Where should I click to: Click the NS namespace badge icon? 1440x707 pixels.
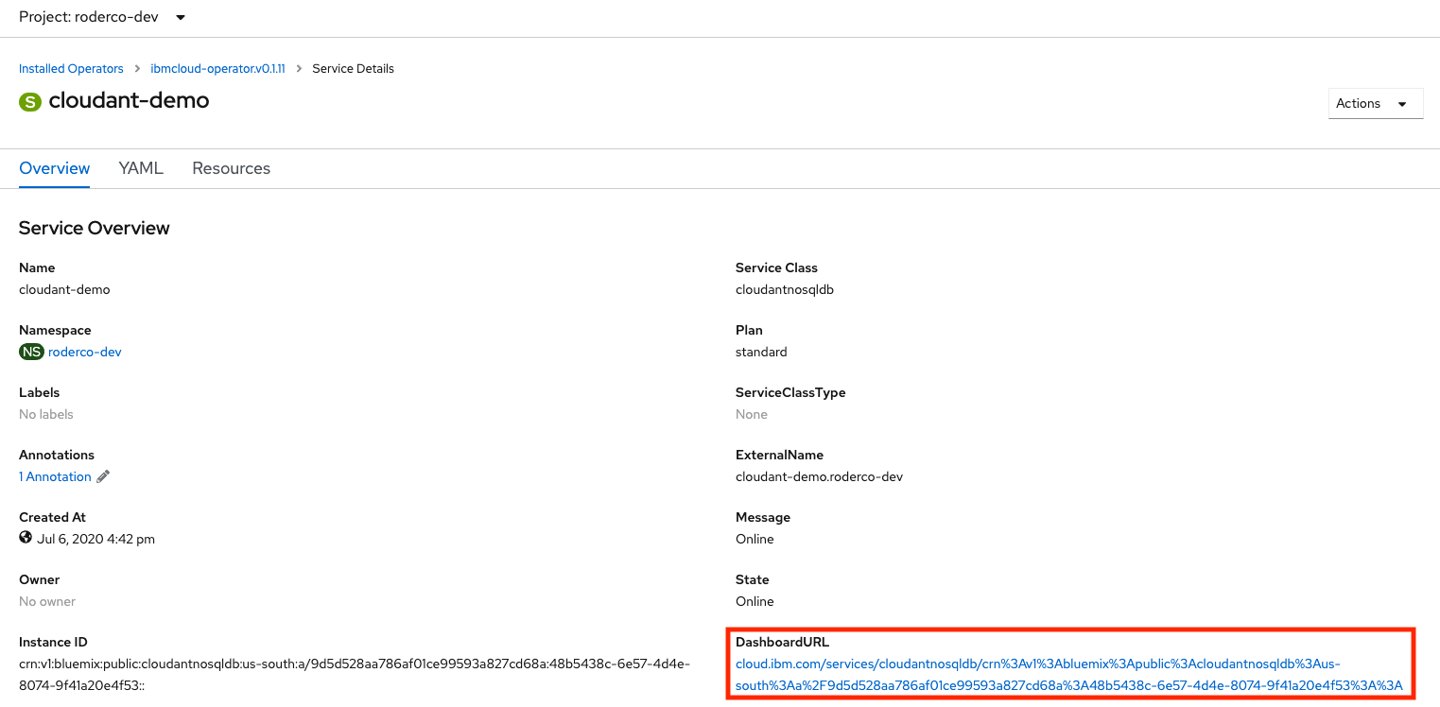tap(32, 352)
